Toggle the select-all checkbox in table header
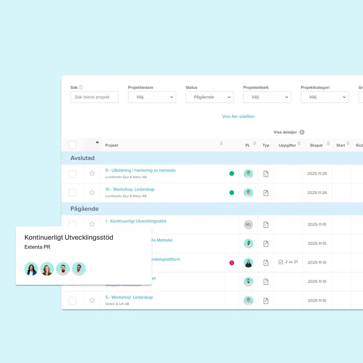 [73, 145]
